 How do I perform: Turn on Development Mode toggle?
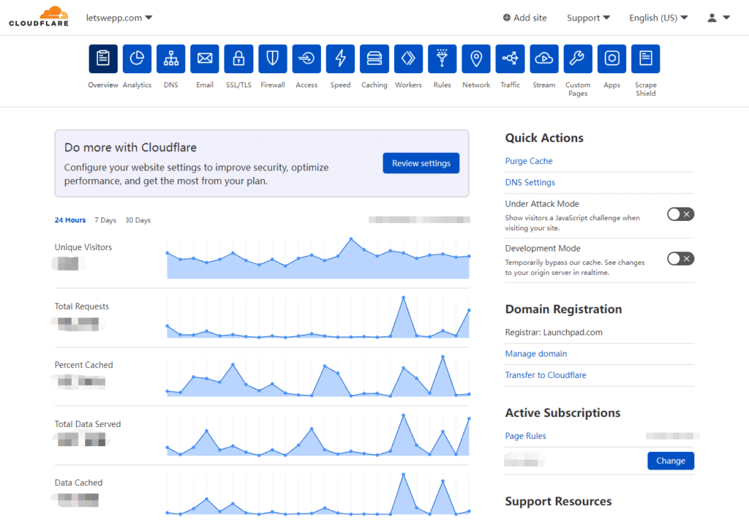[680, 259]
